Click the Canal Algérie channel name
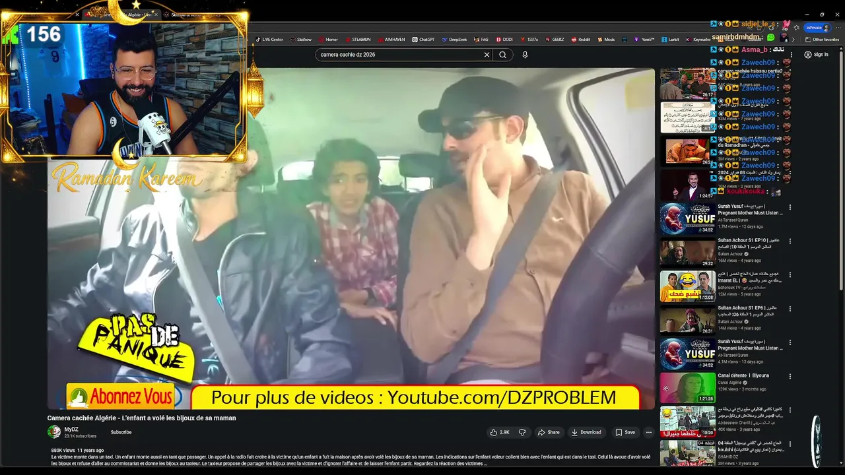The image size is (845, 475). tap(731, 383)
